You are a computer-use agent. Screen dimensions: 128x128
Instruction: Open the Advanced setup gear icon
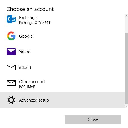11,100
